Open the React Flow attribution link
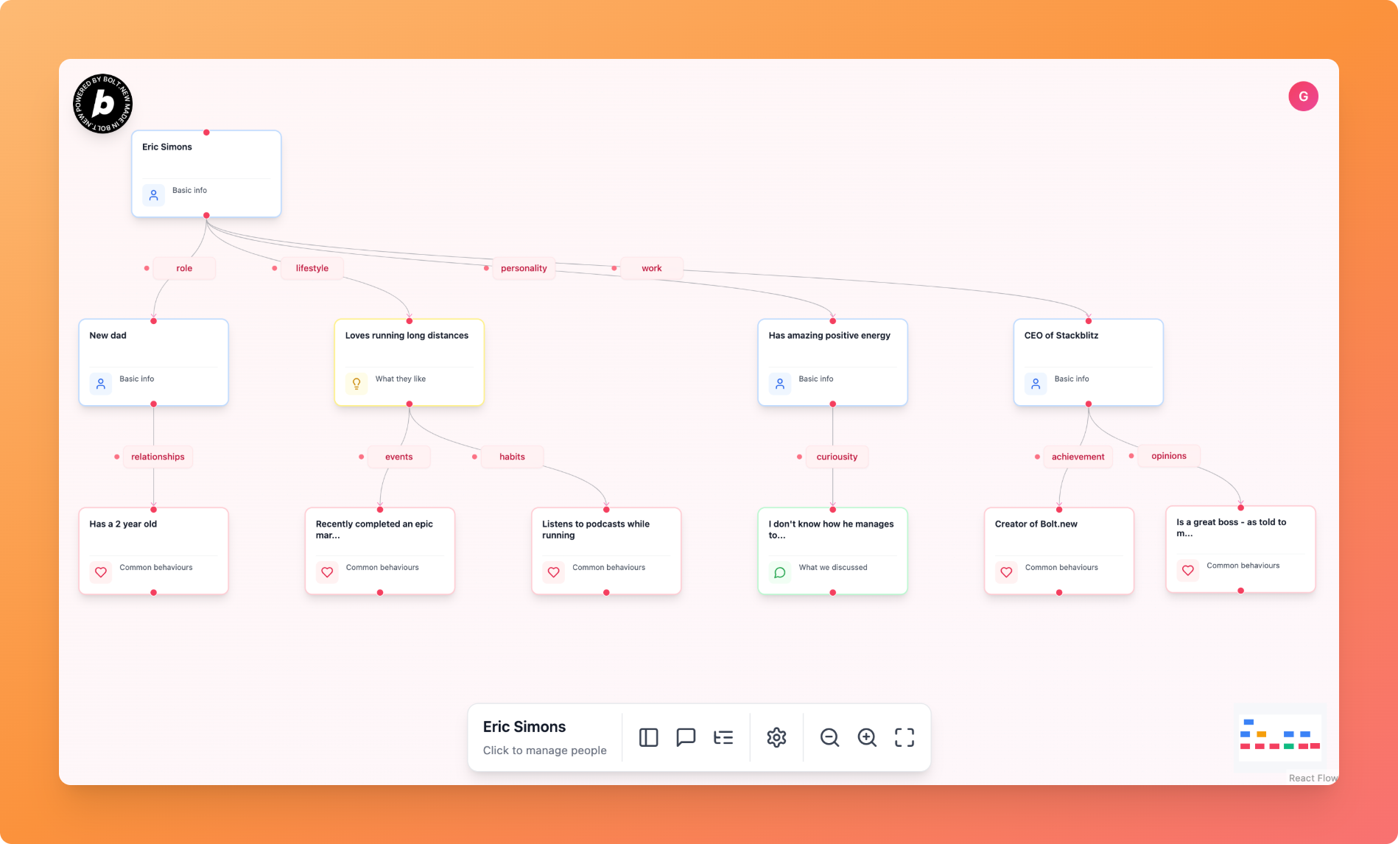The image size is (1398, 844). (x=1313, y=778)
